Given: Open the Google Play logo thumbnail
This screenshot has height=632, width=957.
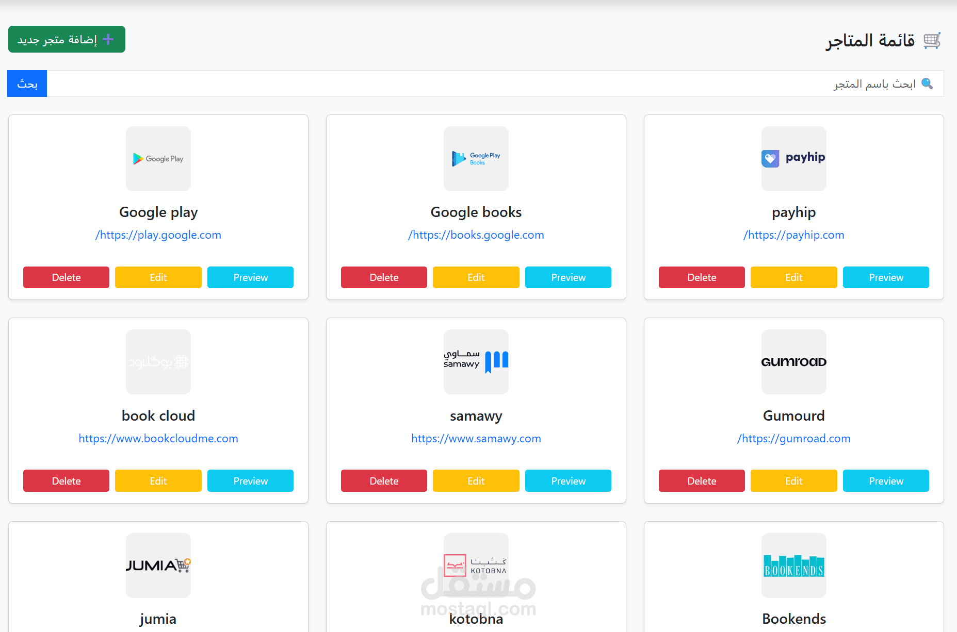Looking at the screenshot, I should coord(158,159).
